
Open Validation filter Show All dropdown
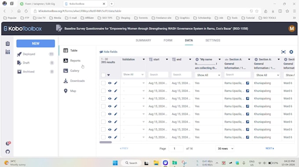tap(134, 75)
